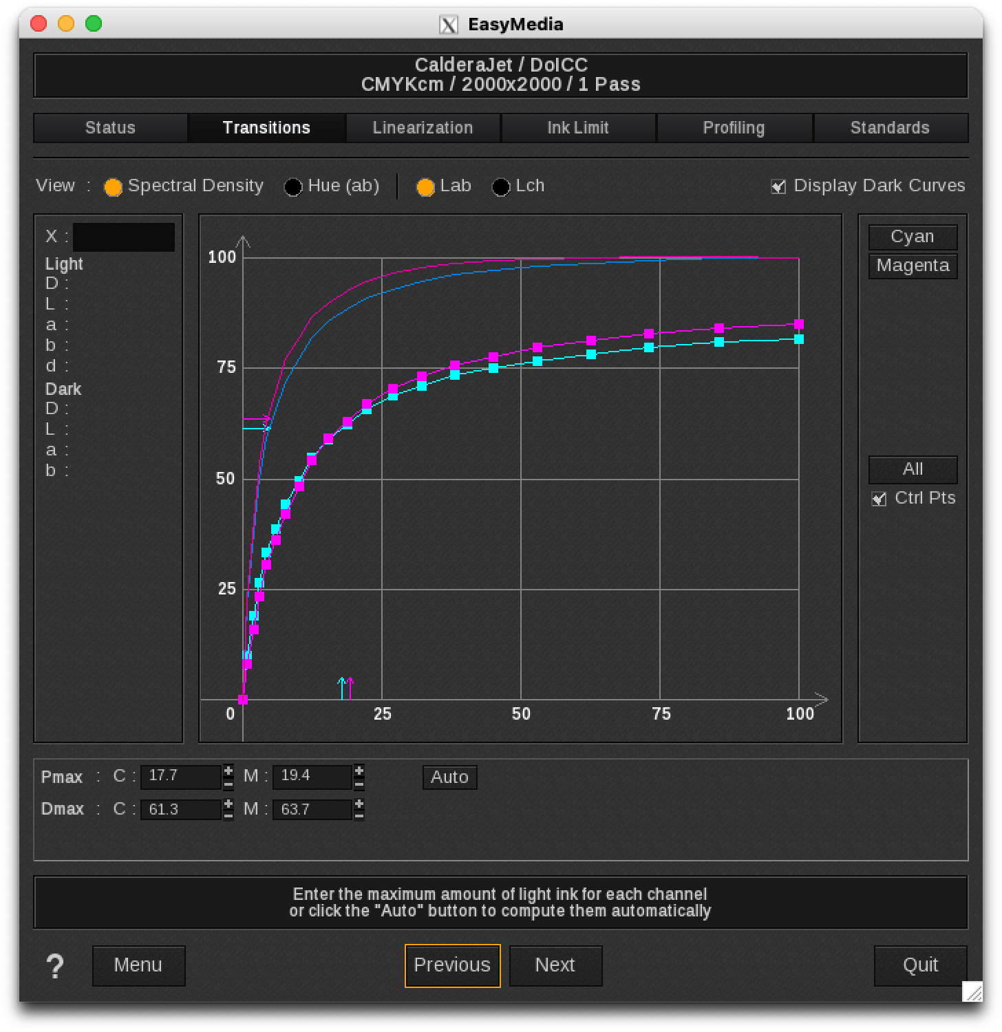The image size is (1002, 1032).
Task: Show only the Magenta channel curve
Action: [913, 266]
